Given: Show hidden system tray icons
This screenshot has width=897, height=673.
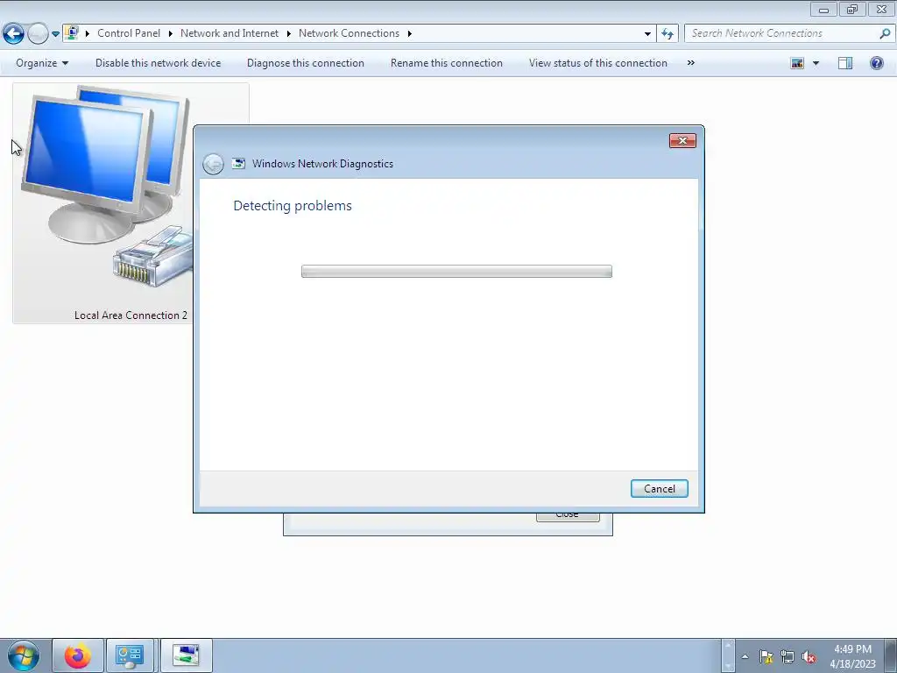Looking at the screenshot, I should (x=745, y=656).
